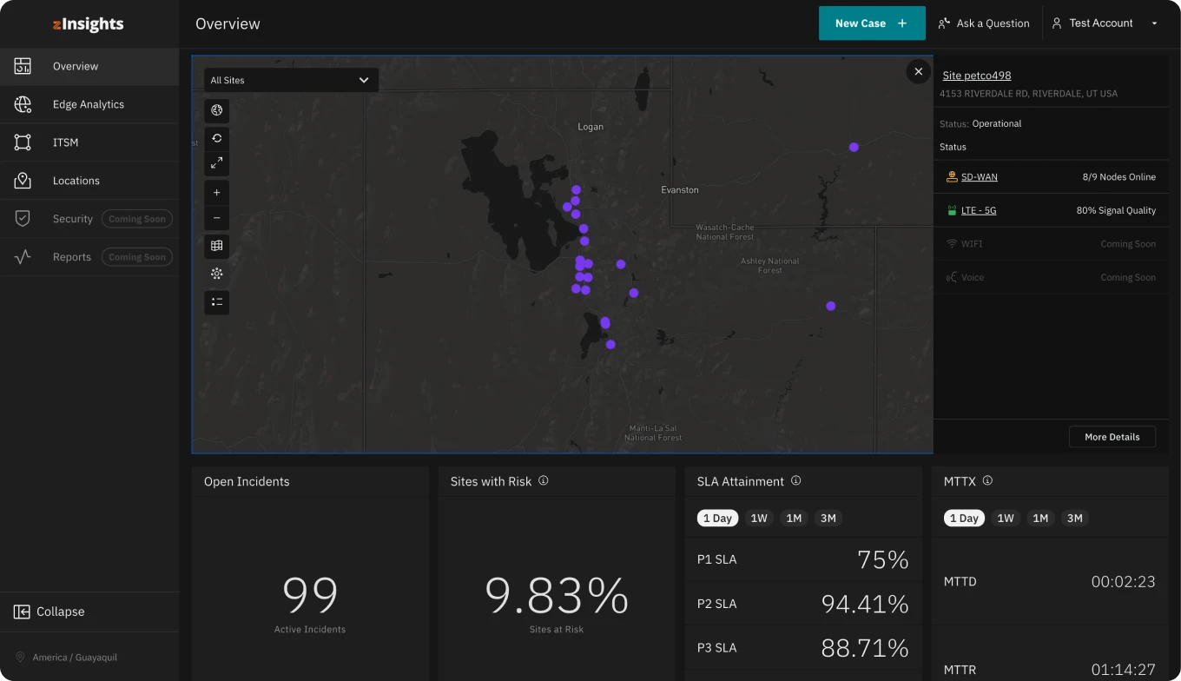Zoom in with the map plus button
The image size is (1181, 681).
[217, 193]
